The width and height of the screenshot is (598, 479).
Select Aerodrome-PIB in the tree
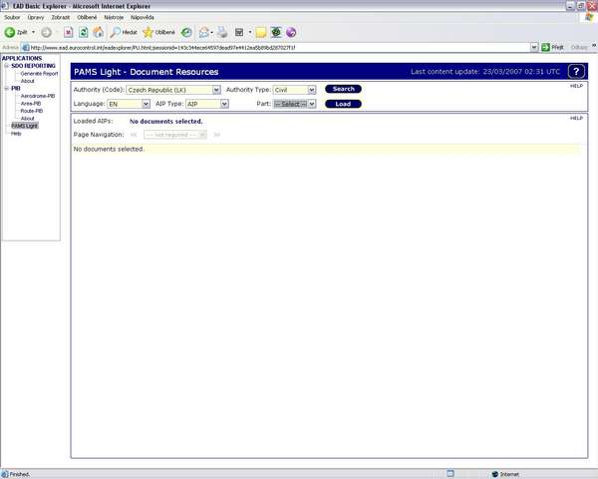tap(38, 96)
